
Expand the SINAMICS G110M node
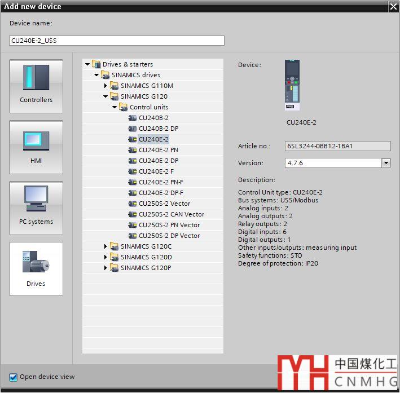pyautogui.click(x=106, y=86)
